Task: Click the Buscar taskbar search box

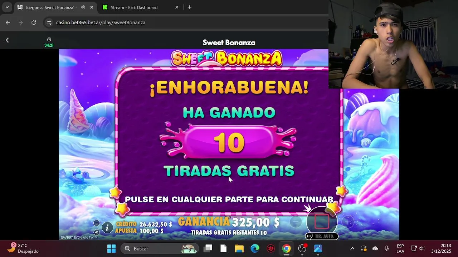Action: [x=160, y=248]
